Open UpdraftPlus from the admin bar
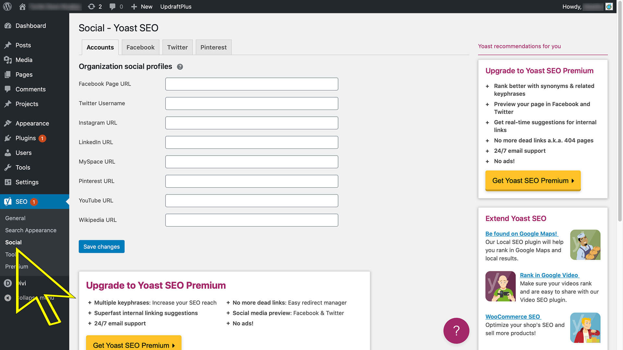Image resolution: width=623 pixels, height=350 pixels. pos(176,6)
